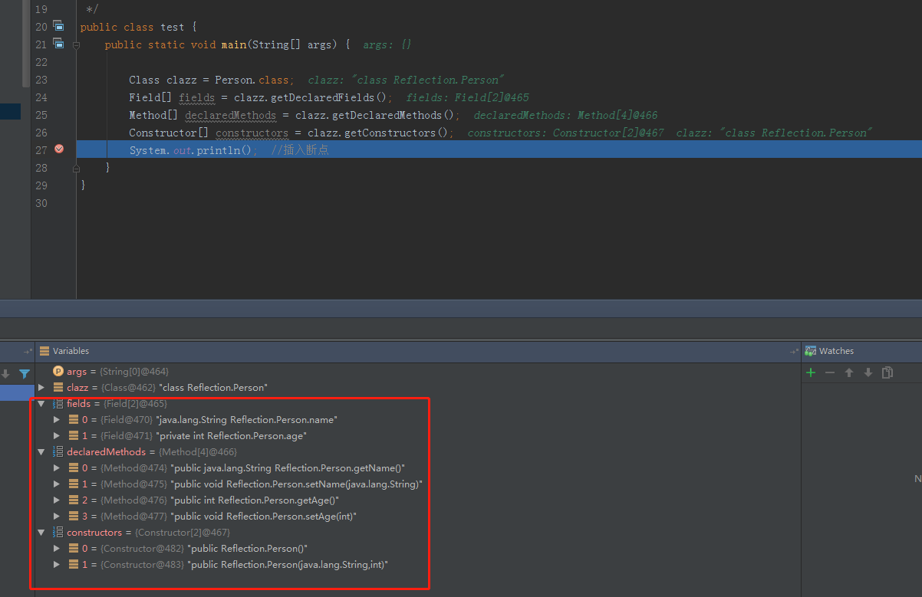The width and height of the screenshot is (922, 597).
Task: Click the array icon next to constructors
Action: pos(58,533)
